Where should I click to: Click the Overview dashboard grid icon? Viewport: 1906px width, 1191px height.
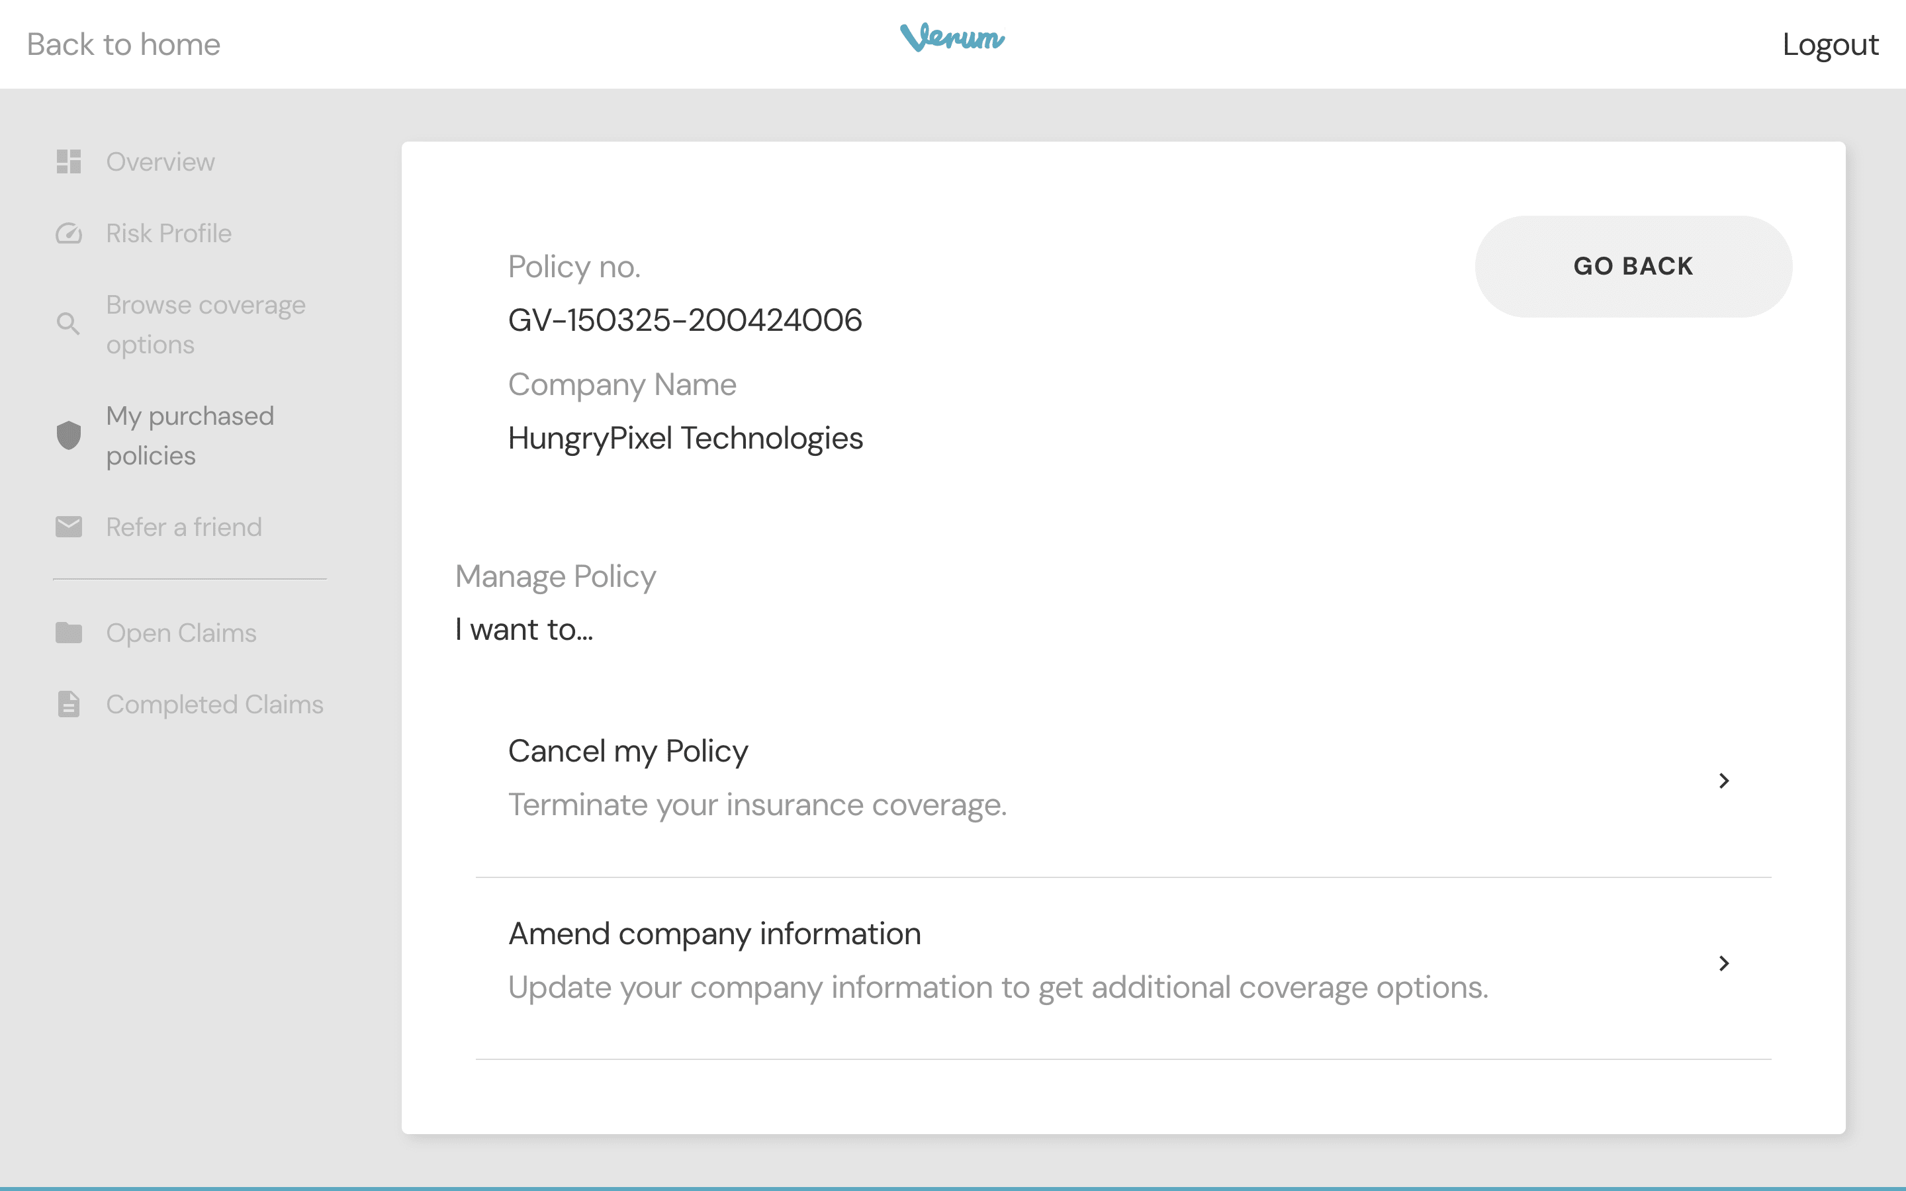(x=69, y=161)
